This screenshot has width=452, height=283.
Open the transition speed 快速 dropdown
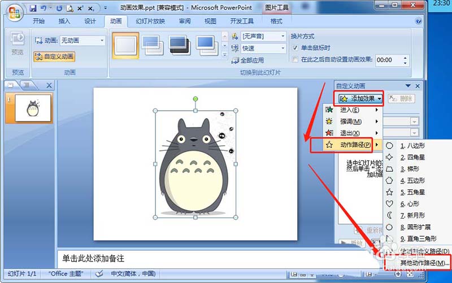[x=263, y=48]
